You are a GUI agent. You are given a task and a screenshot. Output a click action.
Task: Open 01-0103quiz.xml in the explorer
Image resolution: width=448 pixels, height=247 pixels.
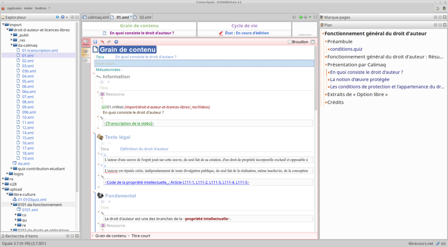click(x=32, y=200)
